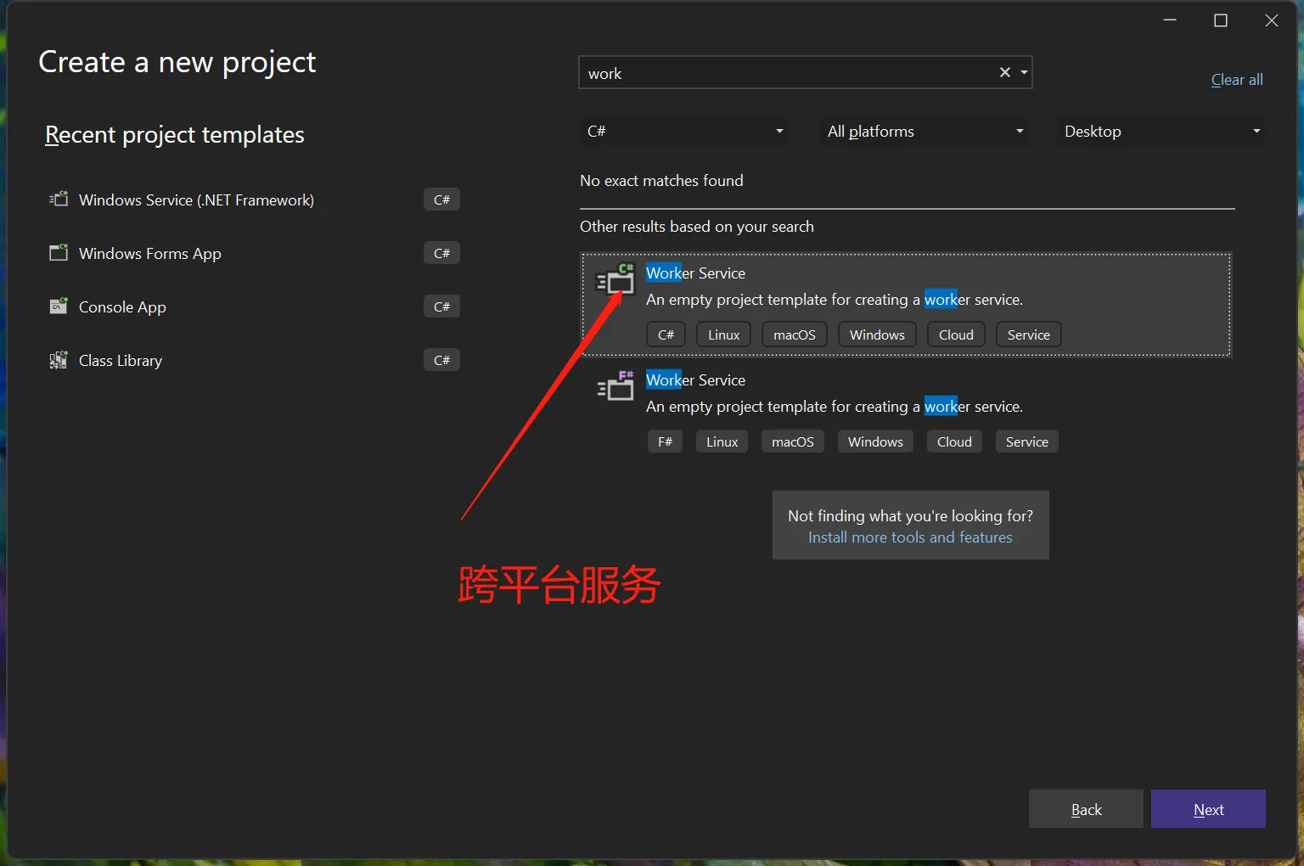Click C# tag beside Class Library
This screenshot has height=866, width=1304.
click(441, 360)
